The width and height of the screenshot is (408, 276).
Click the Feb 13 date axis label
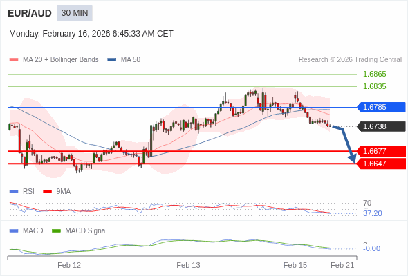click(188, 265)
